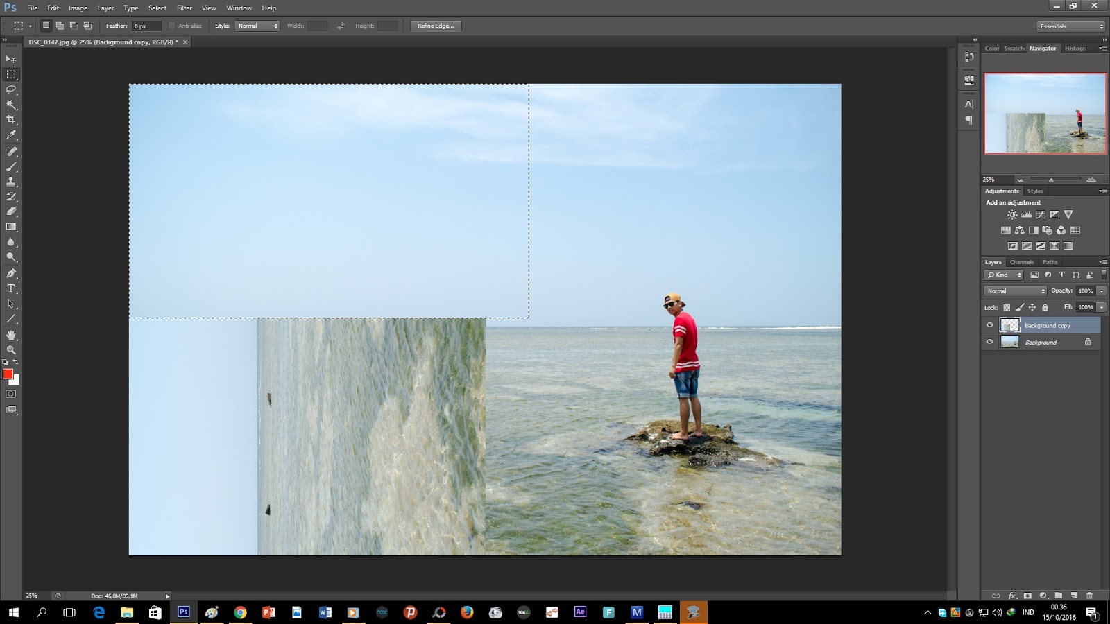Swap width and height values
The height and width of the screenshot is (624, 1110).
point(341,26)
